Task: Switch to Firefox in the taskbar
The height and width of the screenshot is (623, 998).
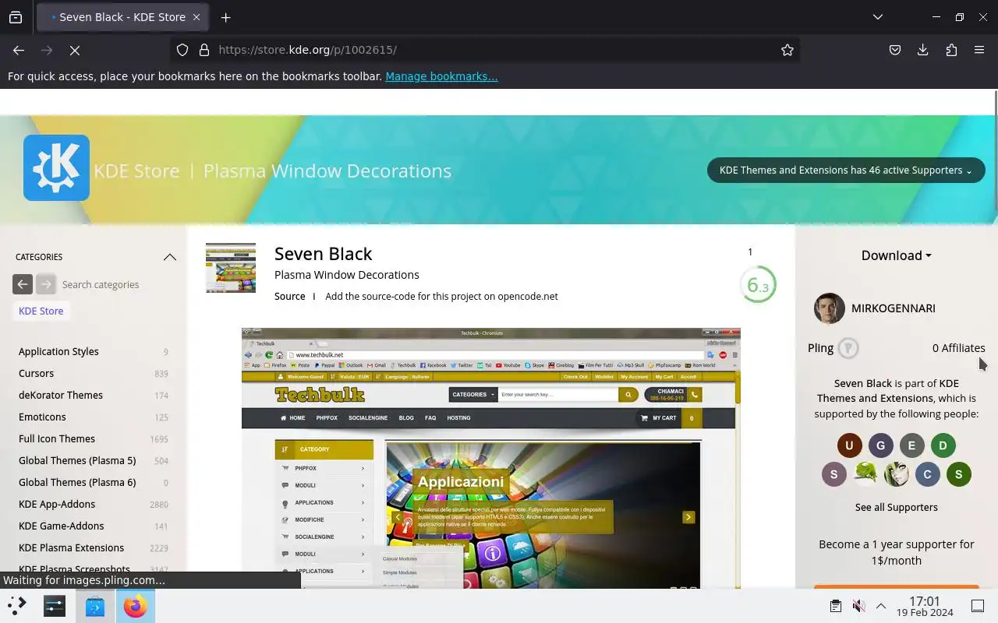Action: pos(136,606)
